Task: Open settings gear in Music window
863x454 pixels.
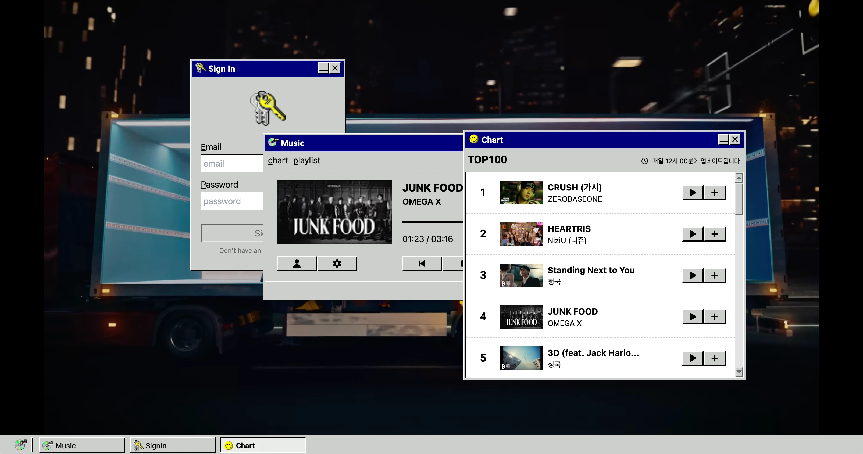Action: [x=337, y=264]
